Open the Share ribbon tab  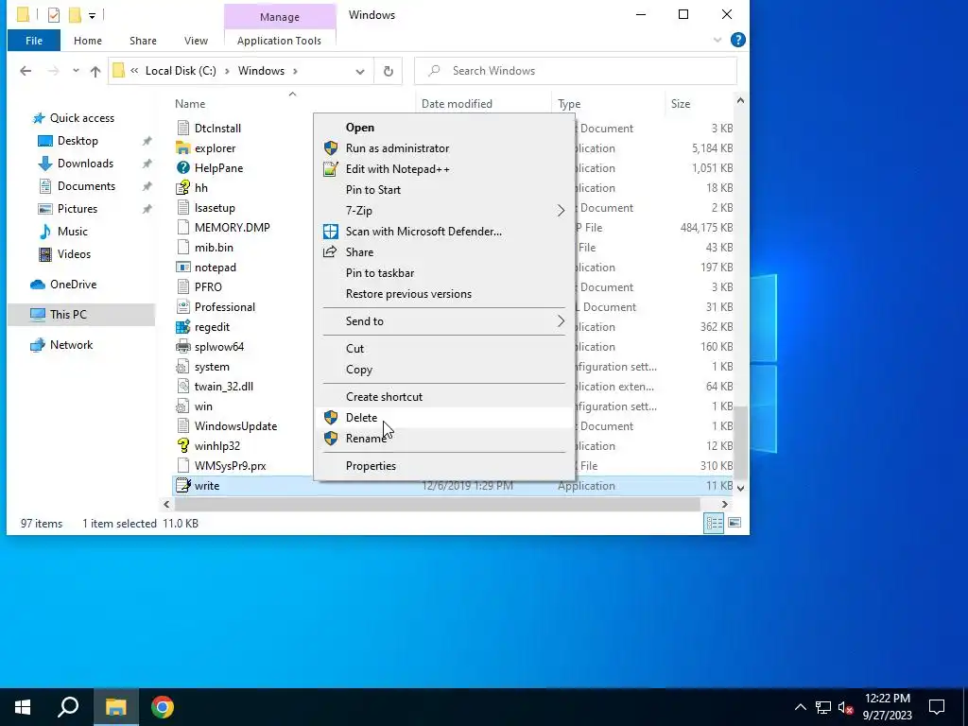click(143, 41)
